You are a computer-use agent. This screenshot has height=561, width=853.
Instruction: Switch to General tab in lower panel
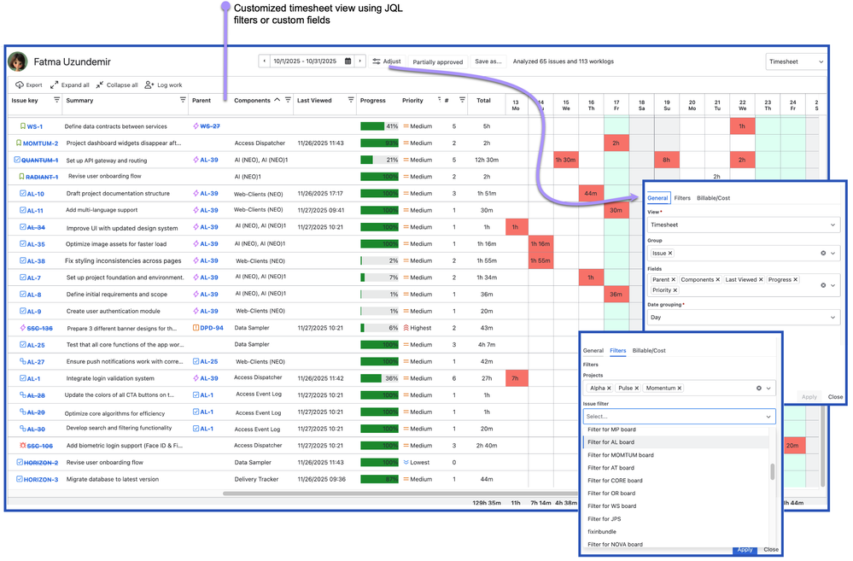tap(593, 351)
